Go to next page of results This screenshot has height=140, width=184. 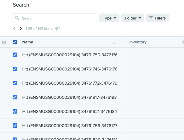(21, 29)
